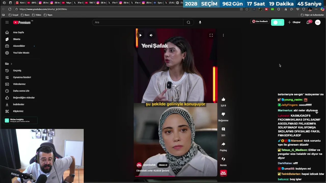This screenshot has width=326, height=183.
Task: Switch to the TAK YouTube tab
Action: click(x=90, y=3)
